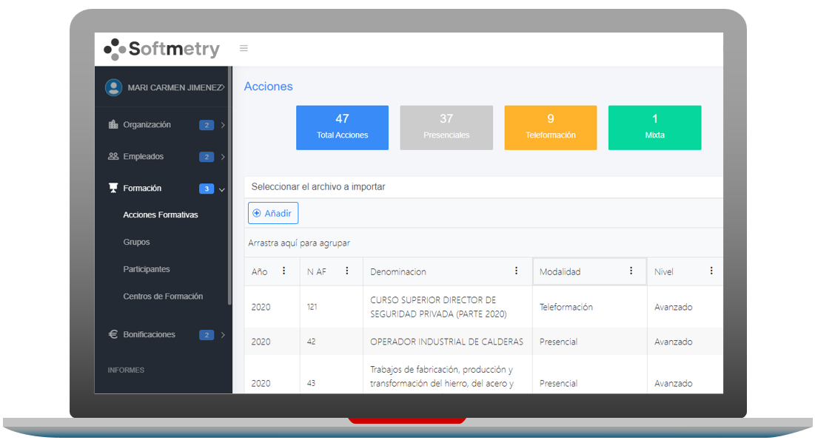Click the Formación badge showing 3
This screenshot has height=440, width=815.
[x=207, y=189]
